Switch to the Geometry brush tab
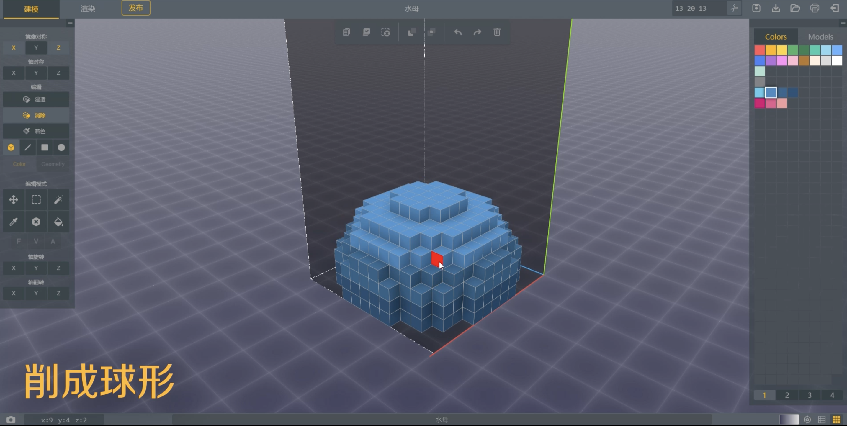 [53, 164]
